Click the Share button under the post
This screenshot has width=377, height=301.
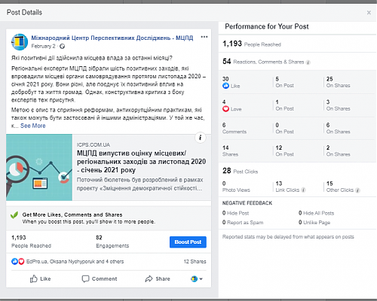pos(158,278)
